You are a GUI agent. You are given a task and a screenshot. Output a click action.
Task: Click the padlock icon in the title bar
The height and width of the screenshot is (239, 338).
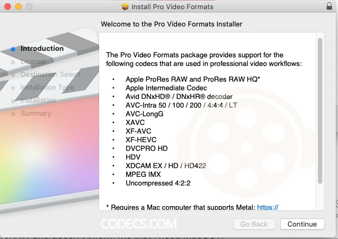click(330, 6)
